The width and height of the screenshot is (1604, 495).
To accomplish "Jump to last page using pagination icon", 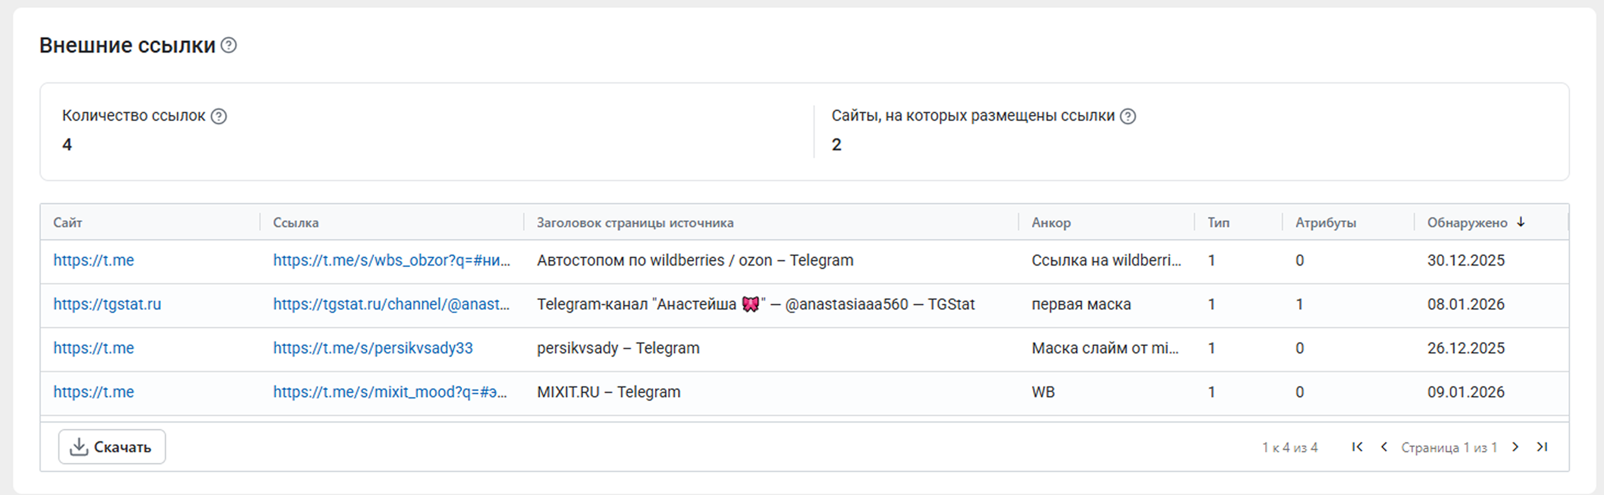I will pos(1542,447).
